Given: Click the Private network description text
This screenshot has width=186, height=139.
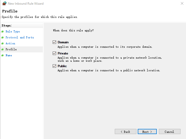Looking at the screenshot, I should point(110,59).
